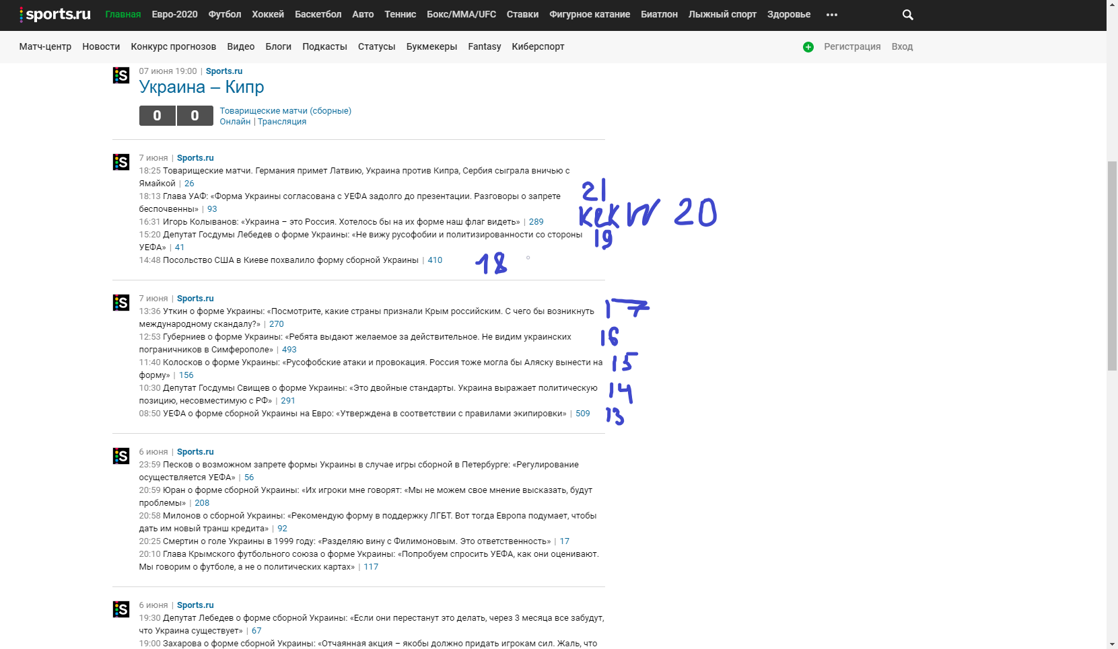Open Подкасты in the submenu

tap(325, 46)
